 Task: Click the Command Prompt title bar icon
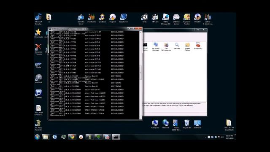point(50,29)
